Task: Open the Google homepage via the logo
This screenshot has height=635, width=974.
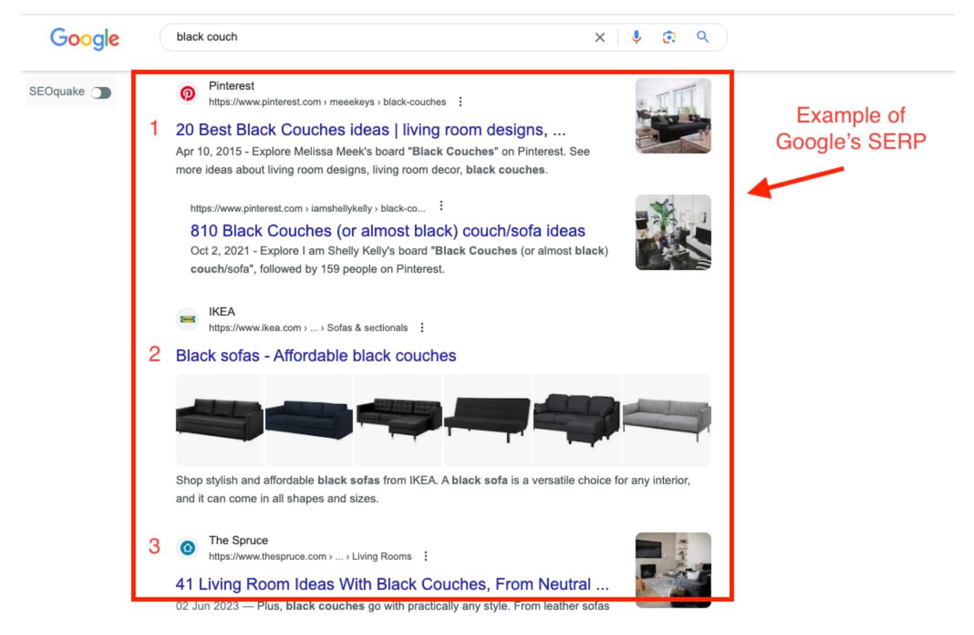Action: point(84,39)
